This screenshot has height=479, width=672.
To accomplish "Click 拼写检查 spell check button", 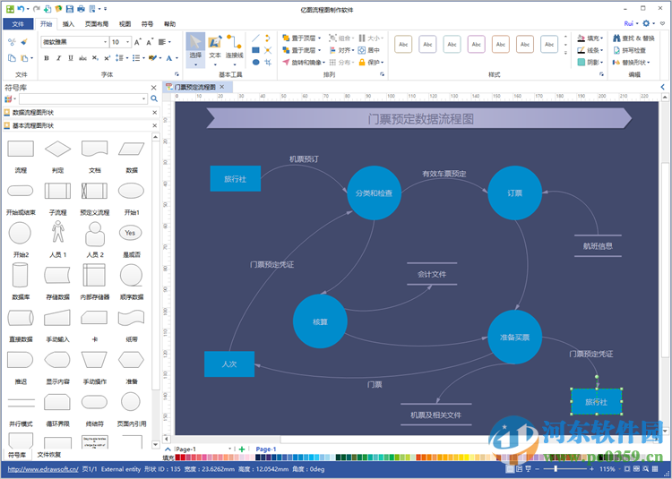I will 629,50.
